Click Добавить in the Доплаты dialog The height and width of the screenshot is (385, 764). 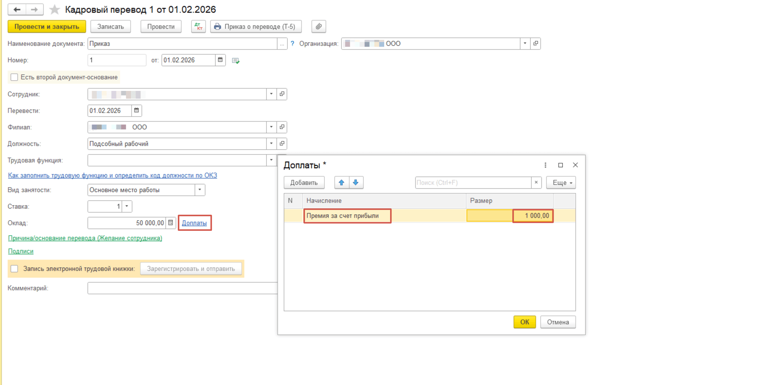[304, 182]
